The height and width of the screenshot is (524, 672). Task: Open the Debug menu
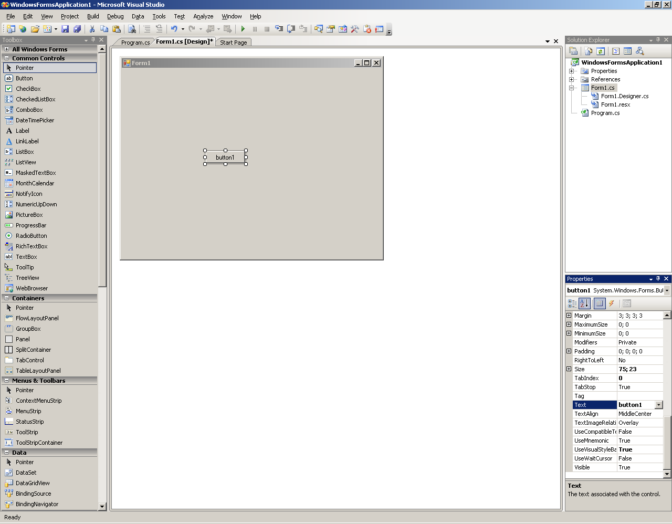[x=115, y=16]
